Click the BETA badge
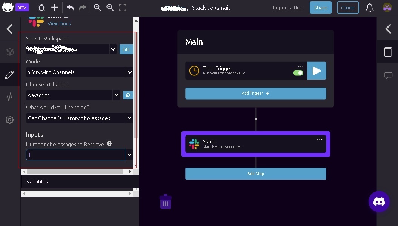 coord(22,8)
